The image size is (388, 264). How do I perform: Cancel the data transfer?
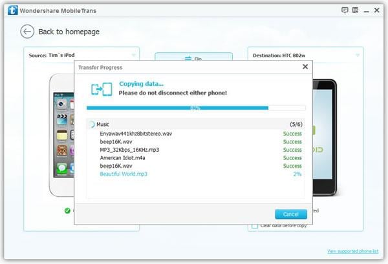[x=291, y=214]
